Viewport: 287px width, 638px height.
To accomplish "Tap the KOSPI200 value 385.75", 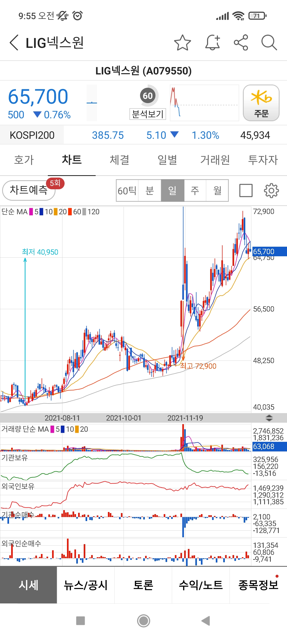I will click(x=108, y=135).
